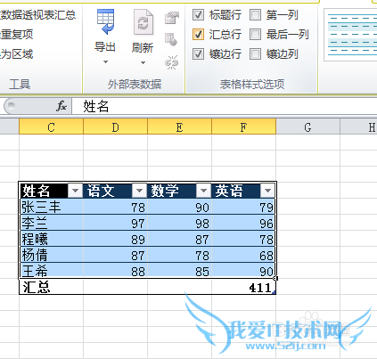
Task: Select column F header
Action: (x=244, y=126)
